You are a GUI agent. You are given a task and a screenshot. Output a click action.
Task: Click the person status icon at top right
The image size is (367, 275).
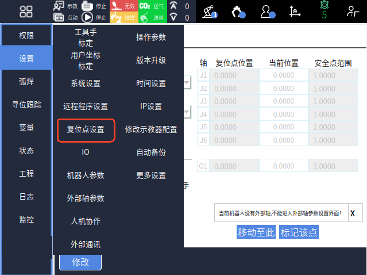[353, 12]
